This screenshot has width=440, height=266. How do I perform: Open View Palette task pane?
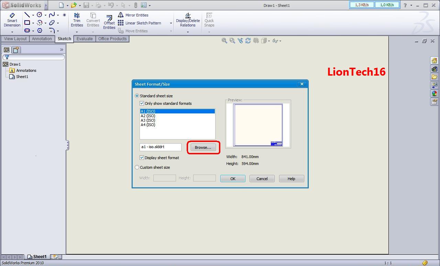(434, 85)
